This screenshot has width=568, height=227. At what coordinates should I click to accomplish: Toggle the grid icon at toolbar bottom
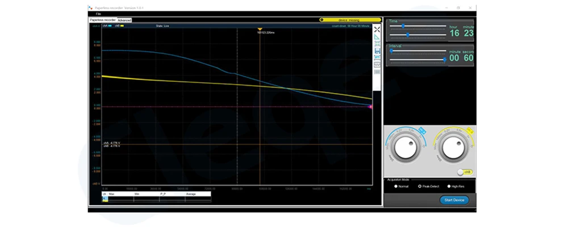[x=377, y=72]
